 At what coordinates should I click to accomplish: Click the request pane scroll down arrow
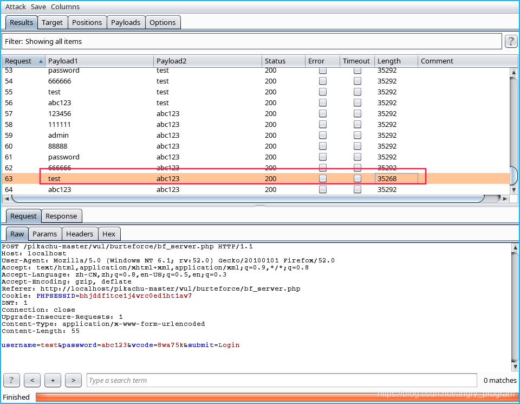click(x=515, y=367)
